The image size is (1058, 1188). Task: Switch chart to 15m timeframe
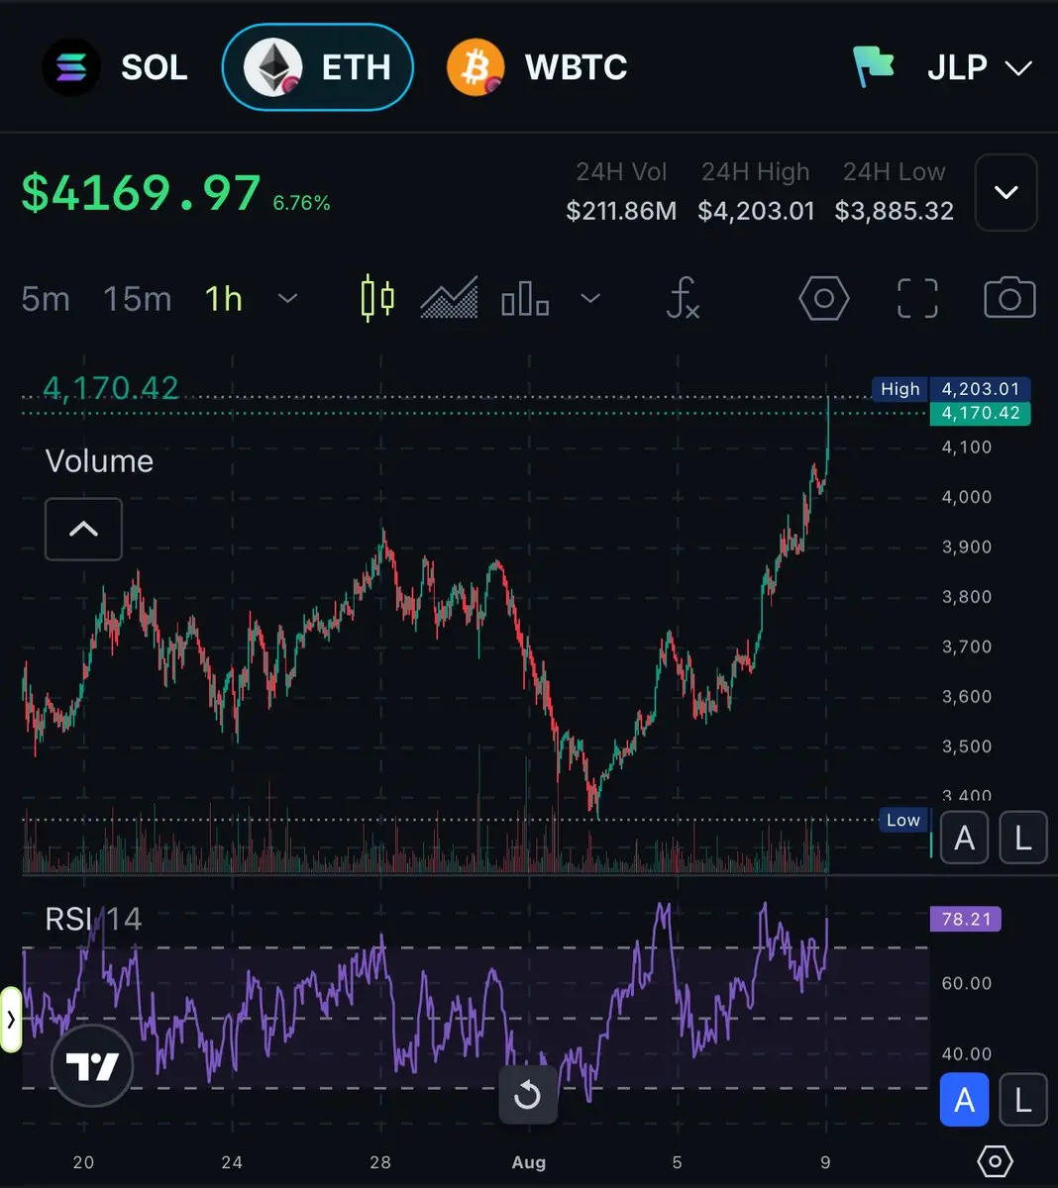pos(137,298)
